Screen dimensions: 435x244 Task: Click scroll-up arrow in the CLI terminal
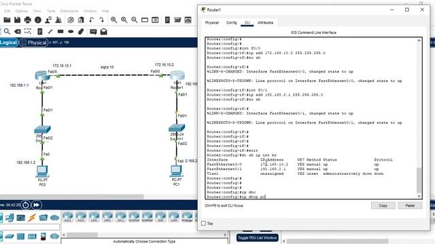419,41
